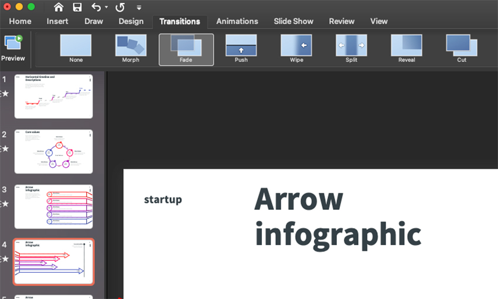This screenshot has height=299, width=498.
Task: Save the presentation with floppy icon
Action: (77, 7)
